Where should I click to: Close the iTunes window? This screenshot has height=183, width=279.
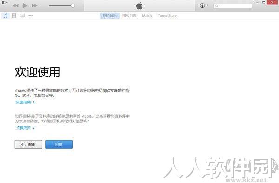point(272,2)
